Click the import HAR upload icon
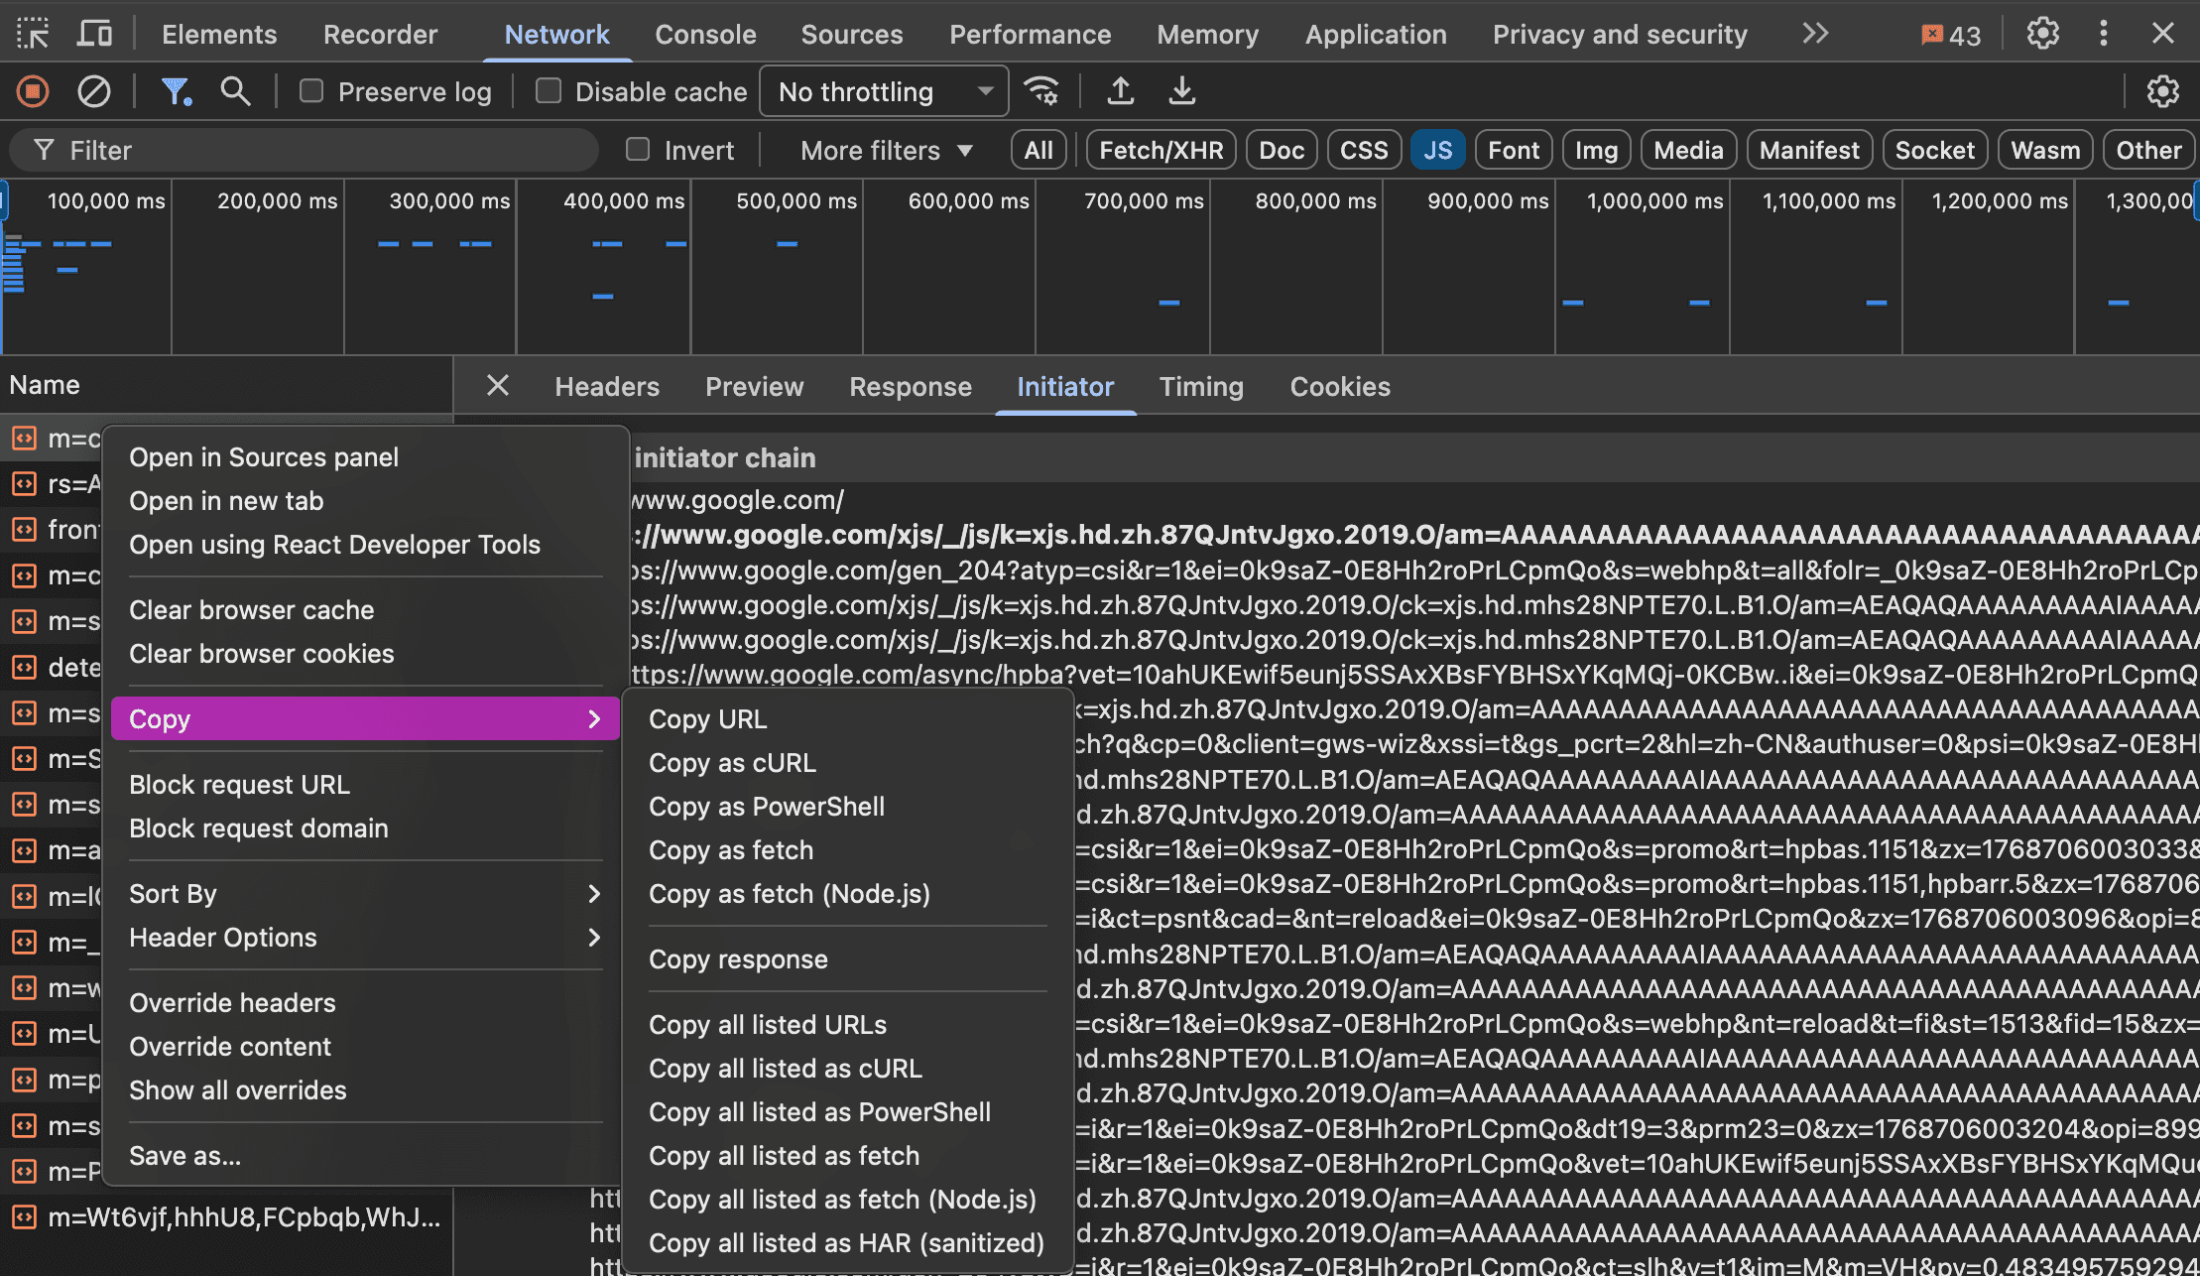Screen dimensions: 2200x1276 [1121, 92]
